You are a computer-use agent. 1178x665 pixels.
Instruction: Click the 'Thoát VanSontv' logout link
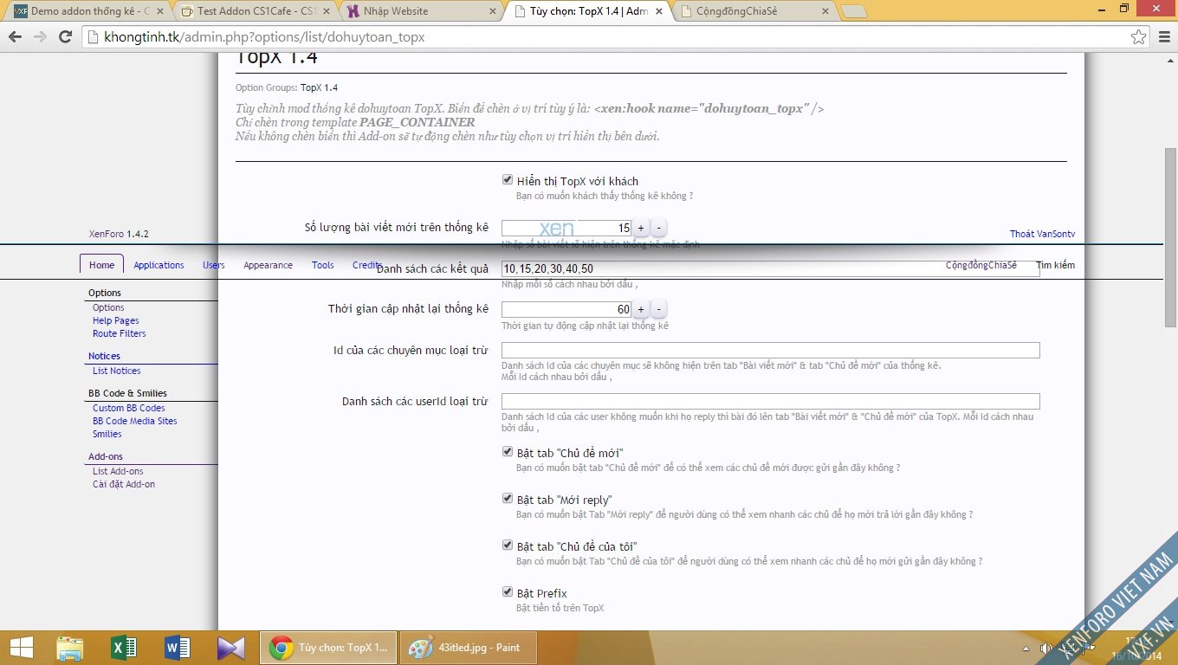pos(1042,234)
